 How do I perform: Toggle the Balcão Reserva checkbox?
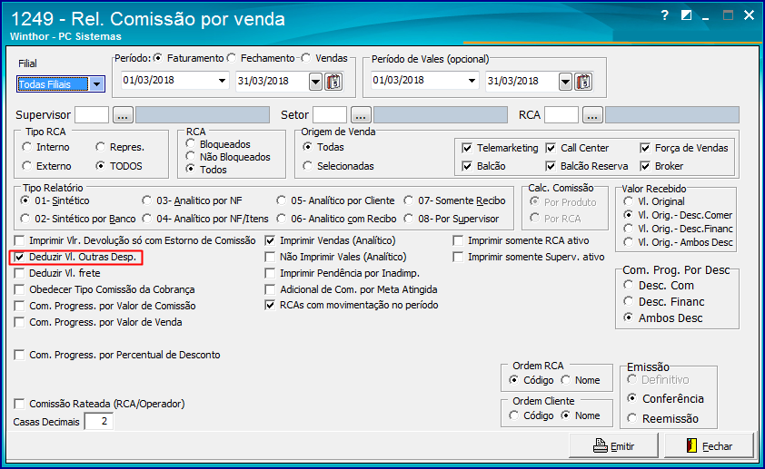point(551,166)
